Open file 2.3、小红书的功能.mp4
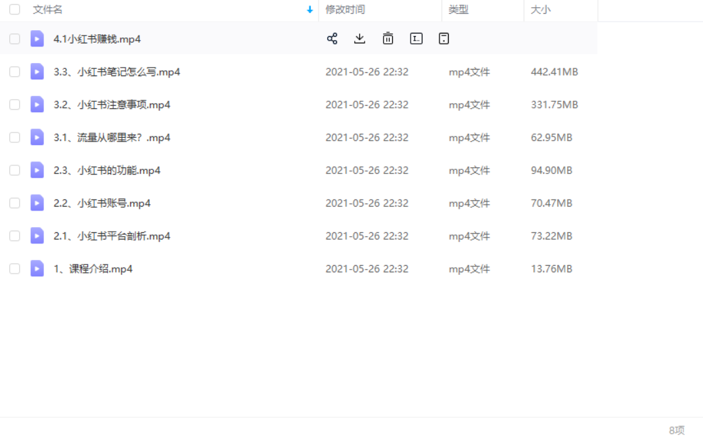Viewport: 703px width, 439px height. pos(106,170)
